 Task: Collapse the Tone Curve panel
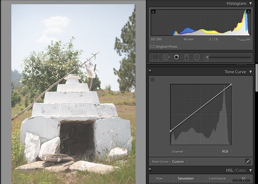point(251,72)
